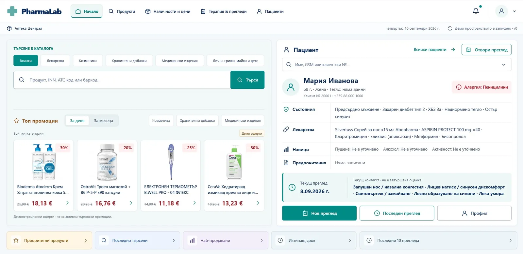The width and height of the screenshot is (523, 254).
Task: Click the Изтичащ срок clock icon
Action: click(x=280, y=240)
